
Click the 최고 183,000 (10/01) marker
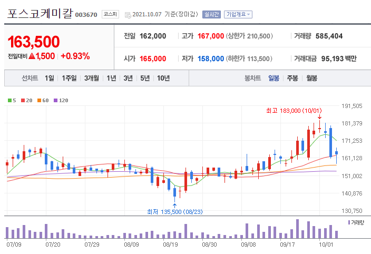pyautogui.click(x=294, y=111)
